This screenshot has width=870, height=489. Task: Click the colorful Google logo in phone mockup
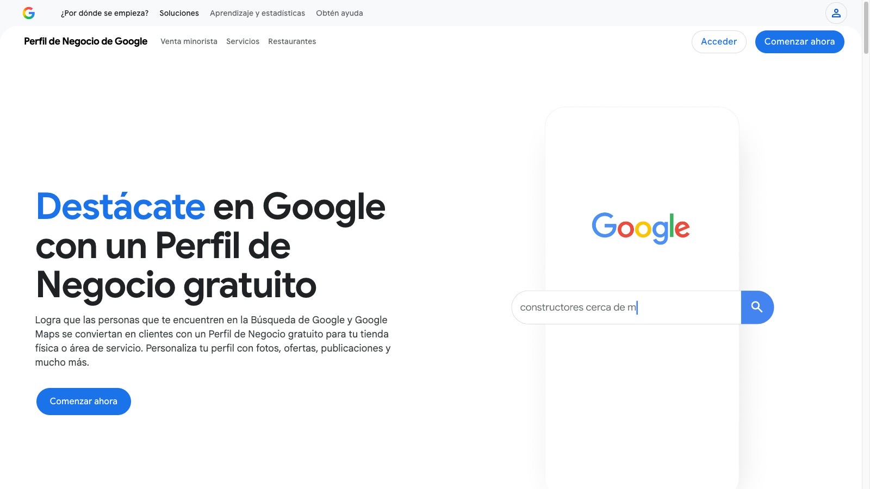click(x=641, y=228)
